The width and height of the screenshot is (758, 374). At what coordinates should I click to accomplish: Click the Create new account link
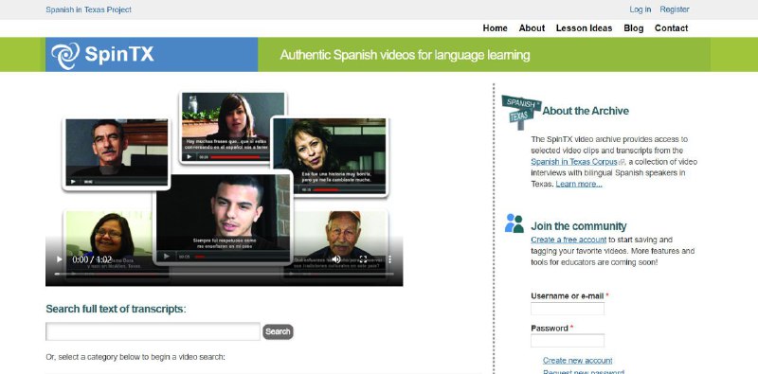(x=577, y=361)
